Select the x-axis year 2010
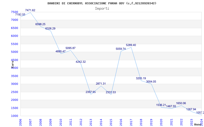 coord(61,122)
